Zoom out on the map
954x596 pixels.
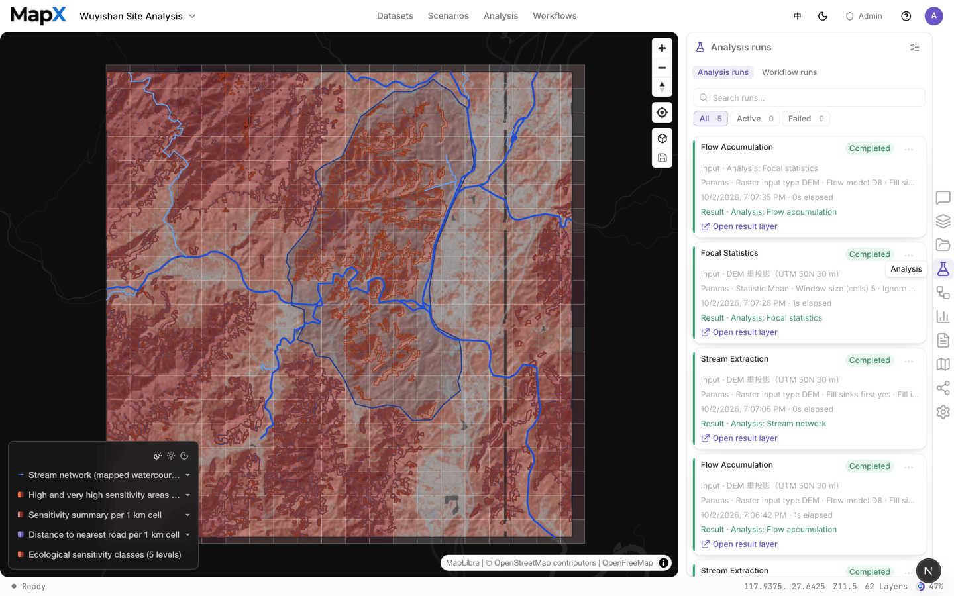pos(662,68)
